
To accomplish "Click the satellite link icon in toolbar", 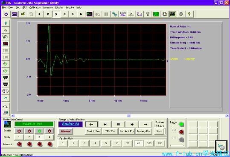I will pyautogui.click(x=114, y=14).
